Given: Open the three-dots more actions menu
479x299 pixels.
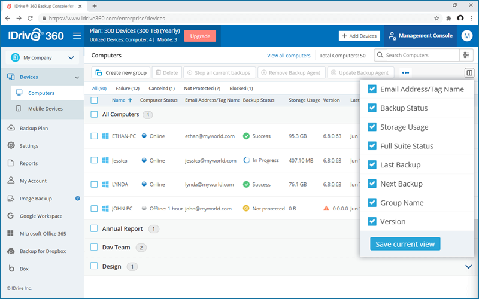Looking at the screenshot, I should point(405,72).
